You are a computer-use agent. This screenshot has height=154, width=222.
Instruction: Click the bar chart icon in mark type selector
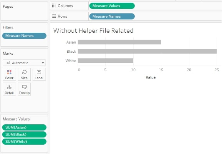click(8, 63)
